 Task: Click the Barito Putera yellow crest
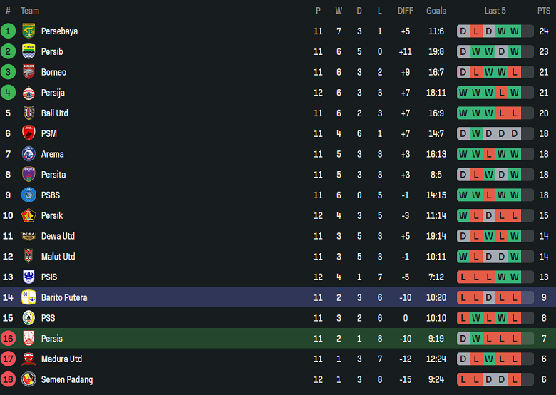[29, 297]
